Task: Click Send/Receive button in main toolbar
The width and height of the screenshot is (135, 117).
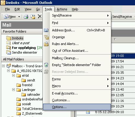Action: [x=122, y=17]
